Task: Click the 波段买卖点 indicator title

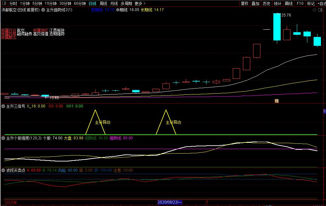Action: point(16,170)
